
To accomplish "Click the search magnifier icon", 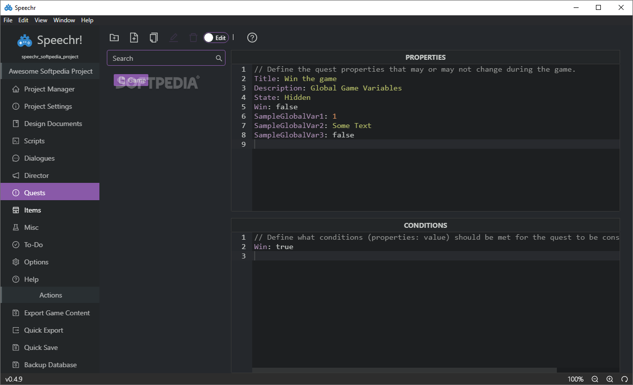I will [x=219, y=58].
